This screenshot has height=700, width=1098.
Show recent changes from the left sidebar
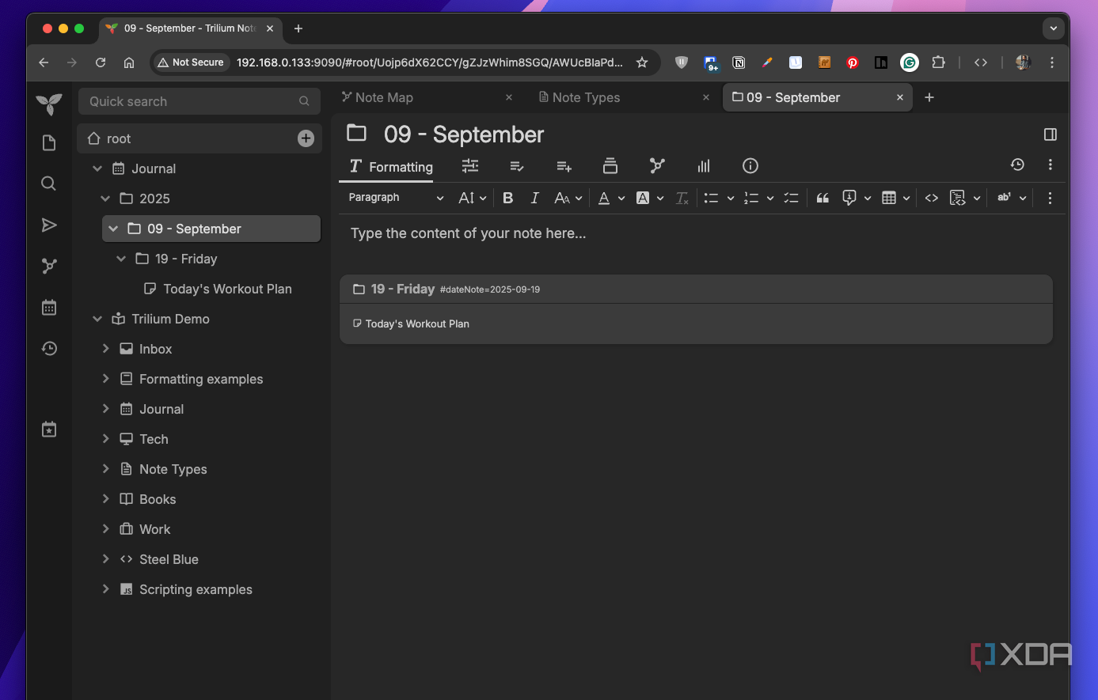click(x=49, y=349)
